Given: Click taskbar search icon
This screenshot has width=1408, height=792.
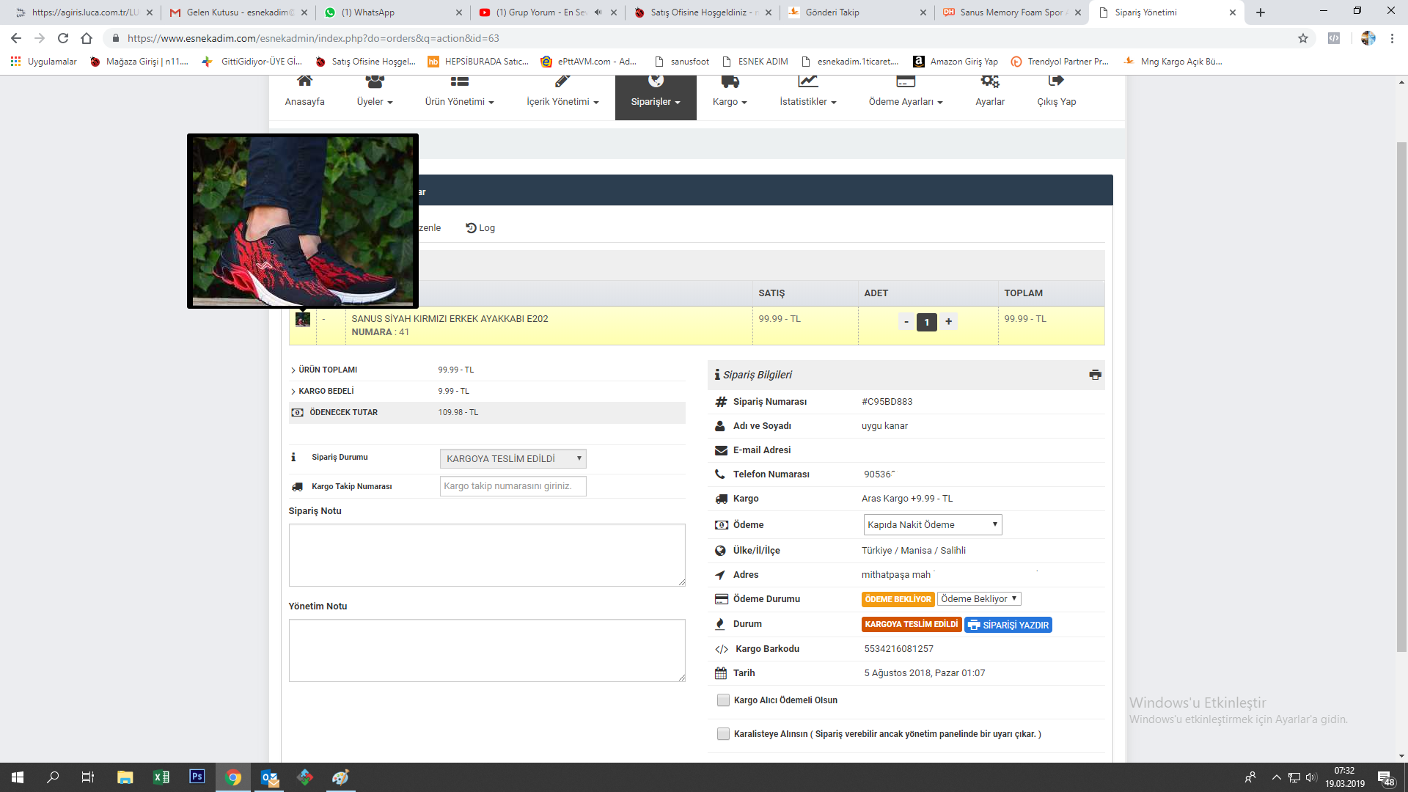Looking at the screenshot, I should click(53, 777).
